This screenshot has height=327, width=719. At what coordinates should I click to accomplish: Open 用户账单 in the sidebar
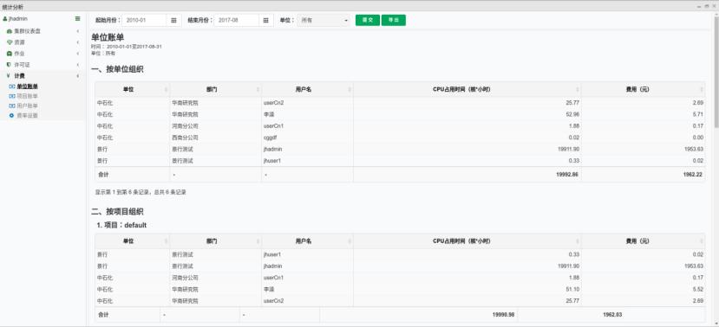pyautogui.click(x=27, y=106)
